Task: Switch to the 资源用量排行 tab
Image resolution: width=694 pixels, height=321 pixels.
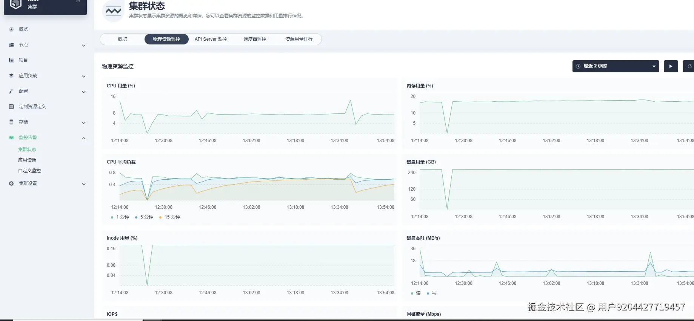Action: pos(299,39)
